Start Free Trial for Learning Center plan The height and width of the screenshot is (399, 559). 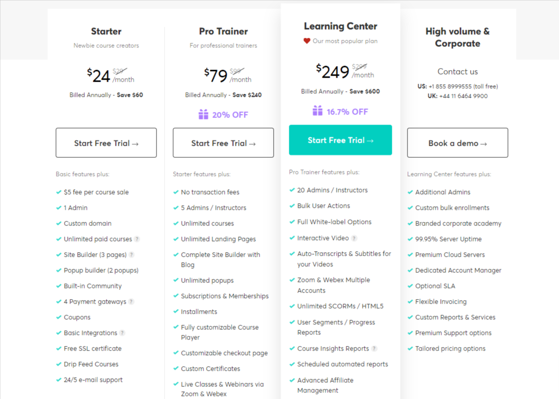pos(340,140)
